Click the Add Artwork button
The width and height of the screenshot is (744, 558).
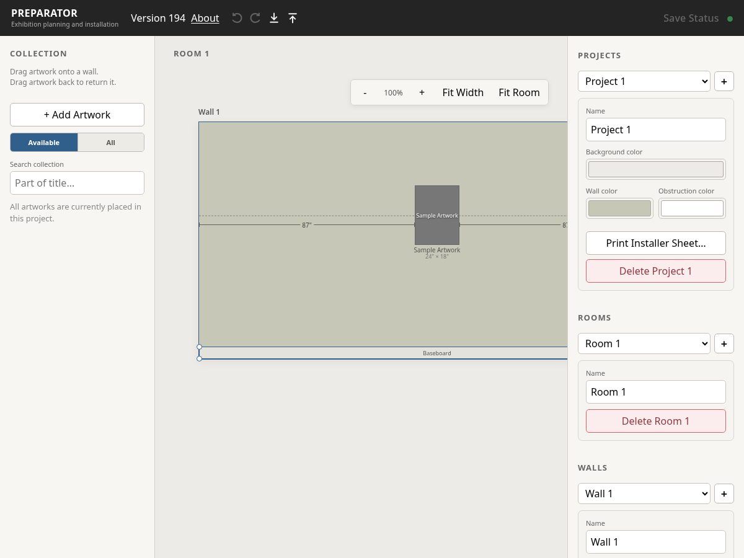point(77,115)
